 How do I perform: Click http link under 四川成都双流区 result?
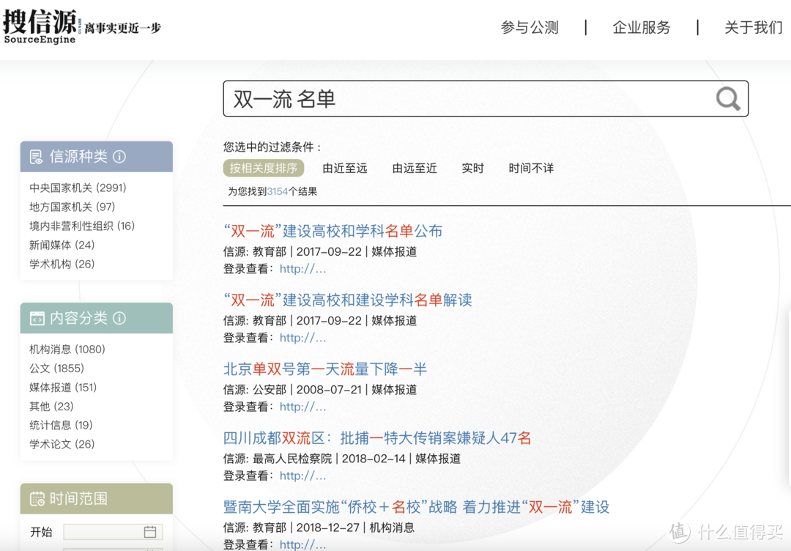(x=302, y=476)
